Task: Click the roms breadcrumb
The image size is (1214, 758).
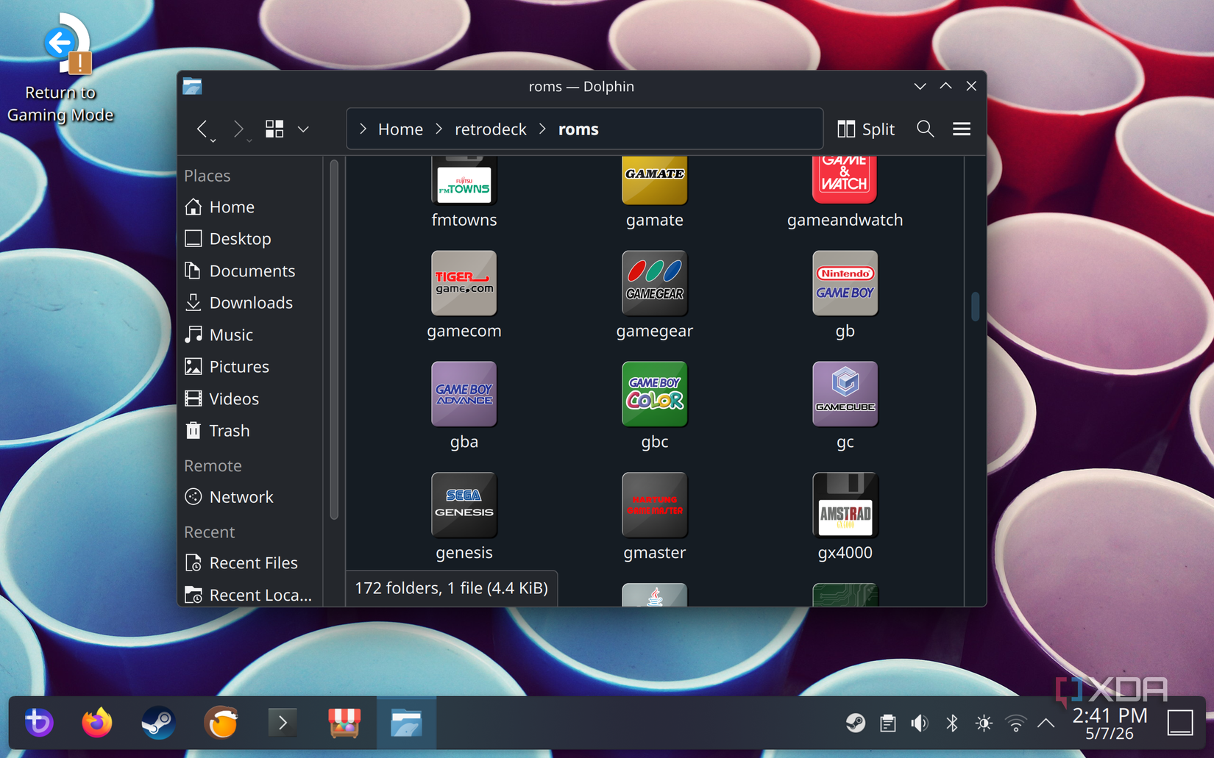Action: point(578,129)
